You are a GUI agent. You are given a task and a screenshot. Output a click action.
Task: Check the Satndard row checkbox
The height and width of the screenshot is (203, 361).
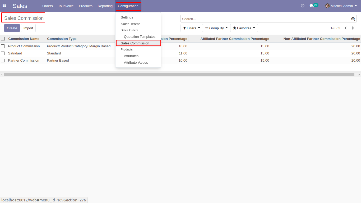coord(3,53)
